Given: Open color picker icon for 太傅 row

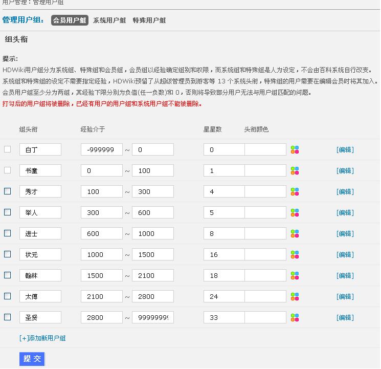Looking at the screenshot, I should pyautogui.click(x=295, y=296).
